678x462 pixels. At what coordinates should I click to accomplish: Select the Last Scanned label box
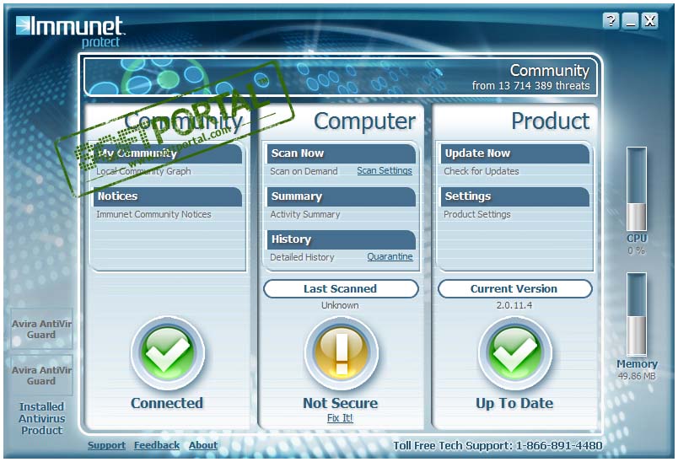pos(341,288)
